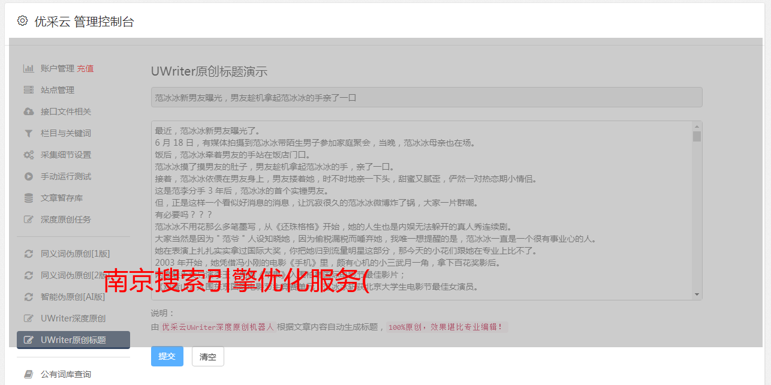This screenshot has width=771, height=385.
Task: Click the bar chart icon for 账户管理
Action: (28, 68)
